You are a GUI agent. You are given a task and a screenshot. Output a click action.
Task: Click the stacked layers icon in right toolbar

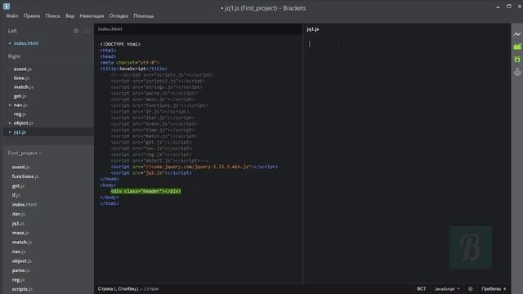pyautogui.click(x=517, y=72)
